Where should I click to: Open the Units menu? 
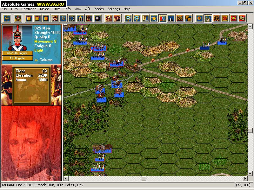tap(57, 9)
